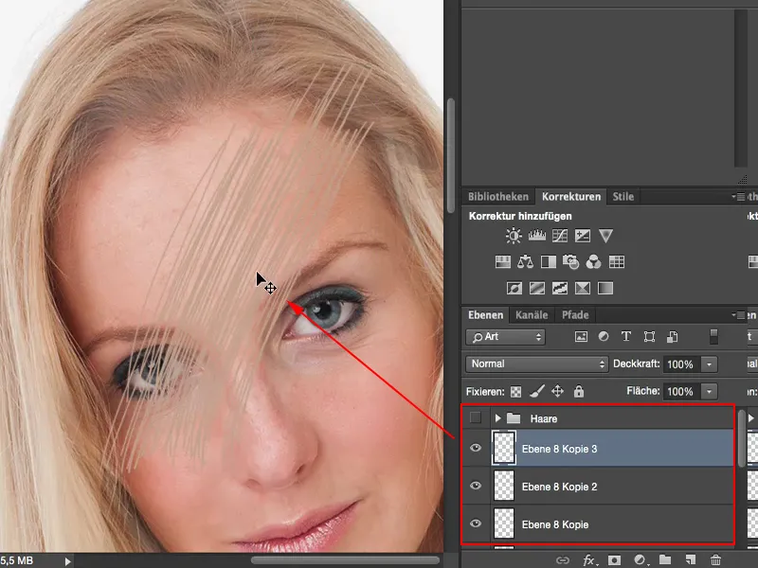The image size is (758, 568).
Task: Open the Art layer filter dropdown
Action: coord(505,337)
